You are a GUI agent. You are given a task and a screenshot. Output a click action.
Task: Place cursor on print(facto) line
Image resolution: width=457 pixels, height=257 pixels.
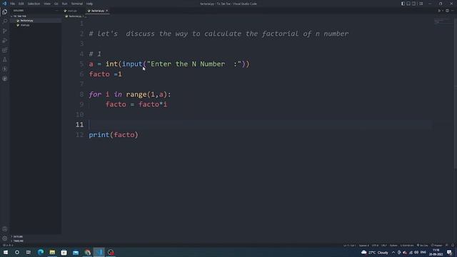(x=114, y=135)
